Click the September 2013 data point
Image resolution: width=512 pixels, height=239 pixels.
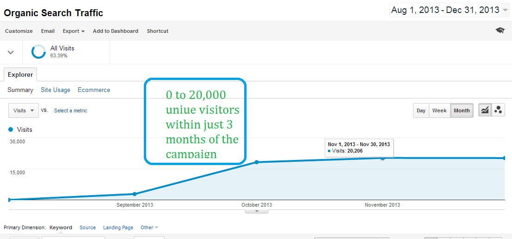(135, 194)
